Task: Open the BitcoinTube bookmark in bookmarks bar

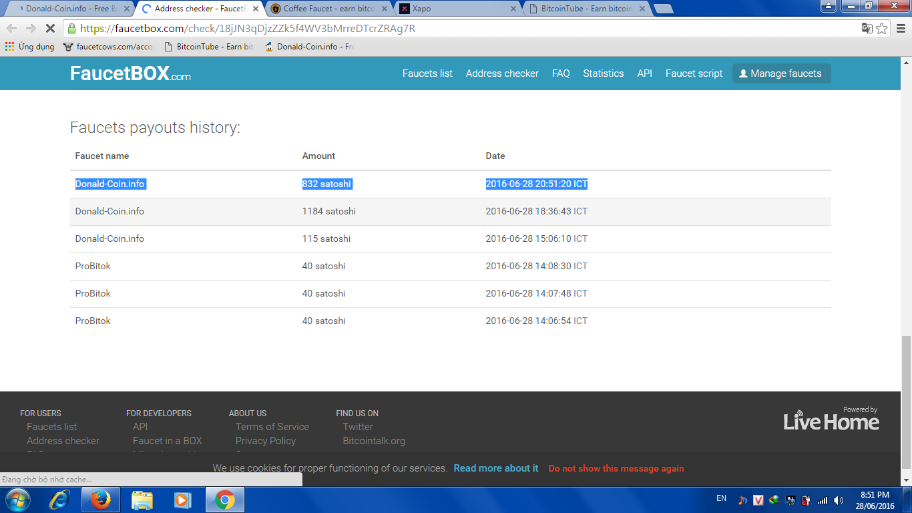Action: pos(209,47)
